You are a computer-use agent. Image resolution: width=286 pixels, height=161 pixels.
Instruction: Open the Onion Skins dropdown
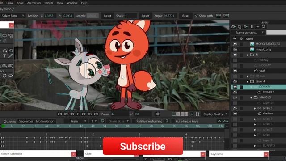click(x=118, y=121)
